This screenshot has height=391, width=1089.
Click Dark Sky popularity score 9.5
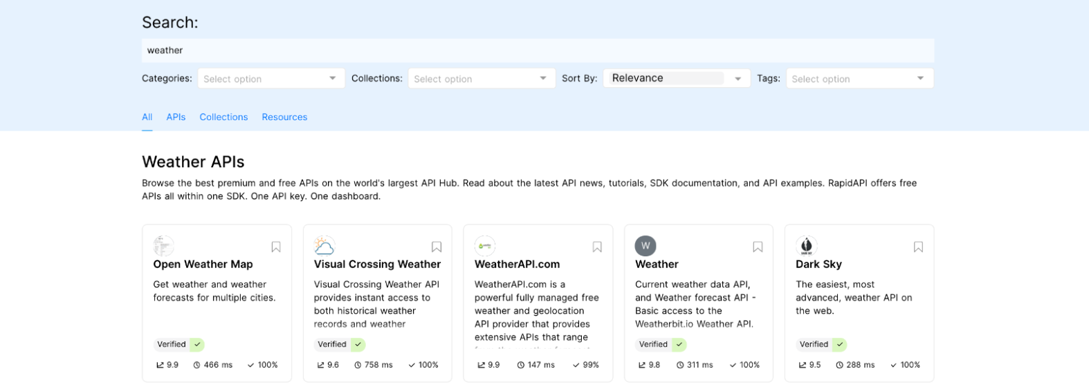(x=809, y=365)
